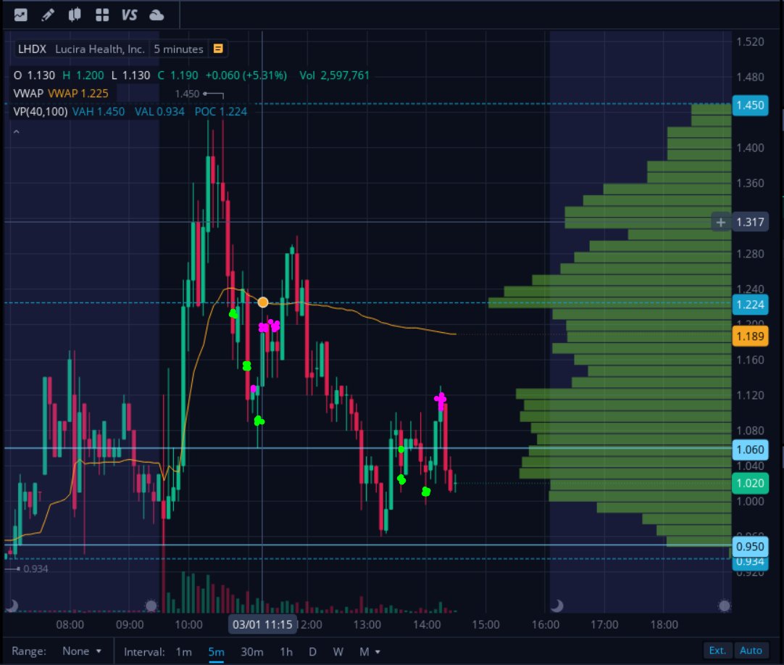
Task: Click the VAL 0.934 value text
Action: pos(159,112)
